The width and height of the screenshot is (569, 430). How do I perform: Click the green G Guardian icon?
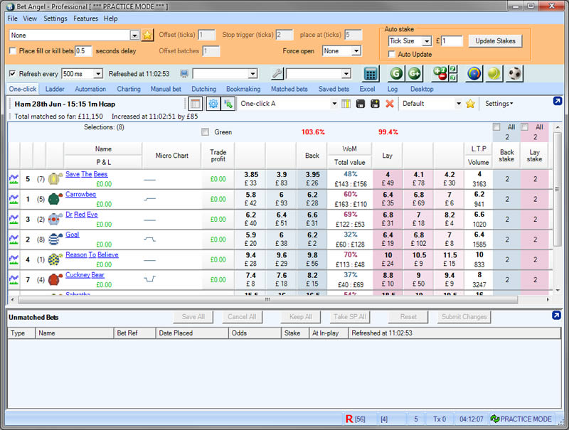click(x=396, y=74)
